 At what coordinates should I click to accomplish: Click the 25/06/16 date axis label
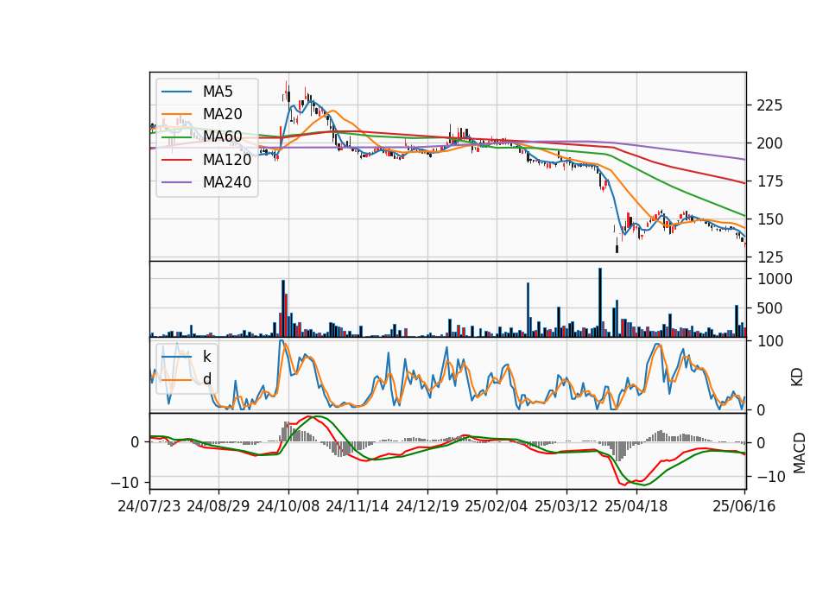click(744, 506)
